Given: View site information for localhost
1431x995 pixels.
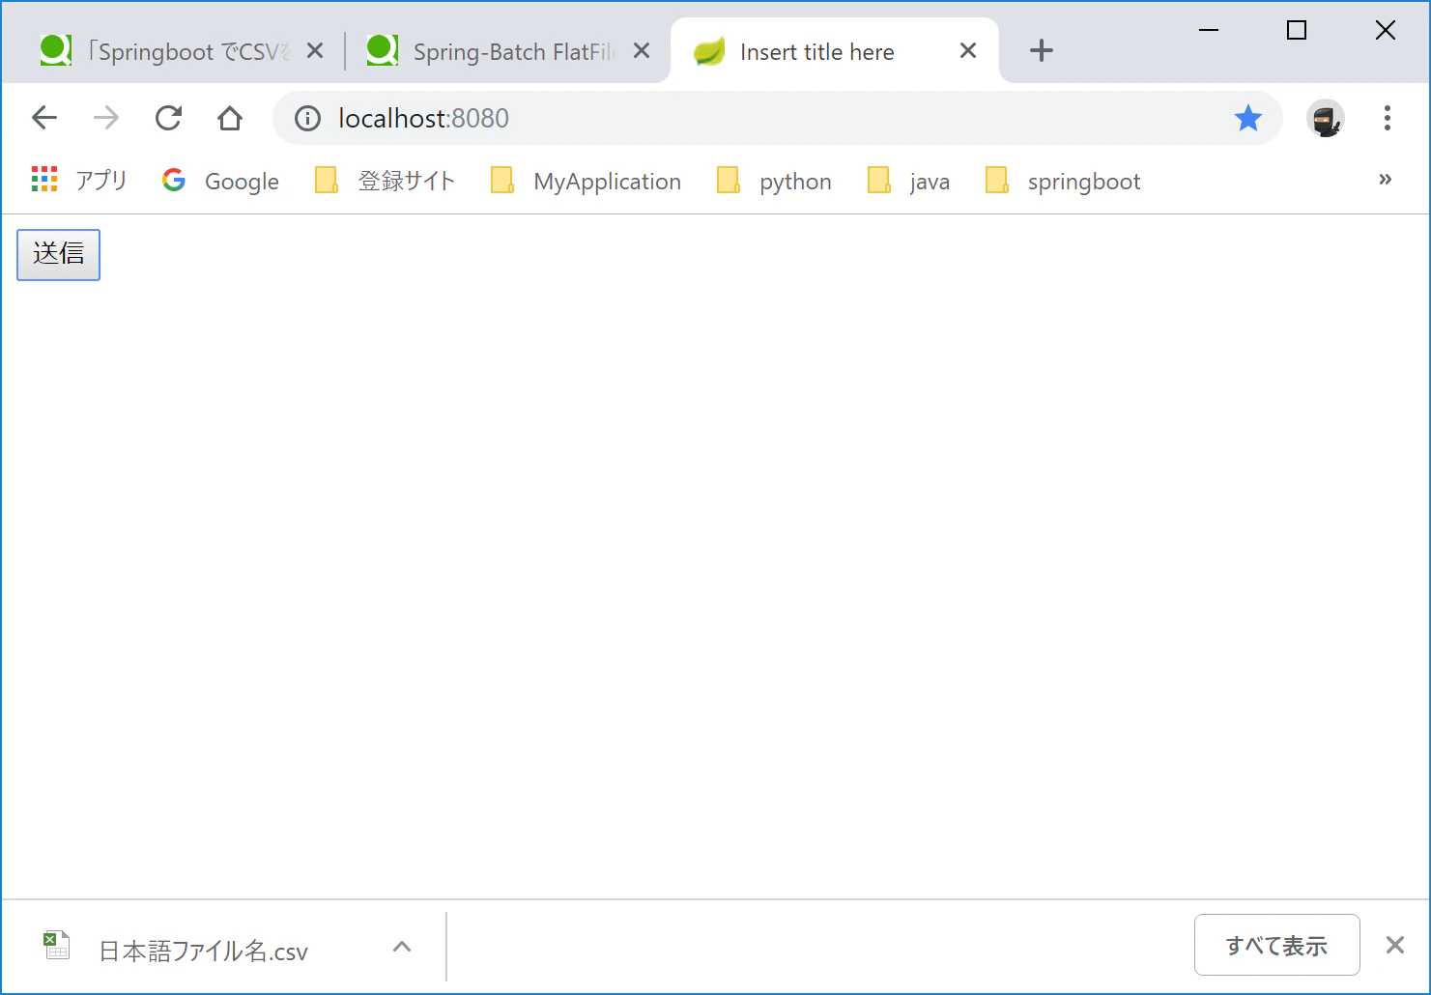Looking at the screenshot, I should 307,118.
